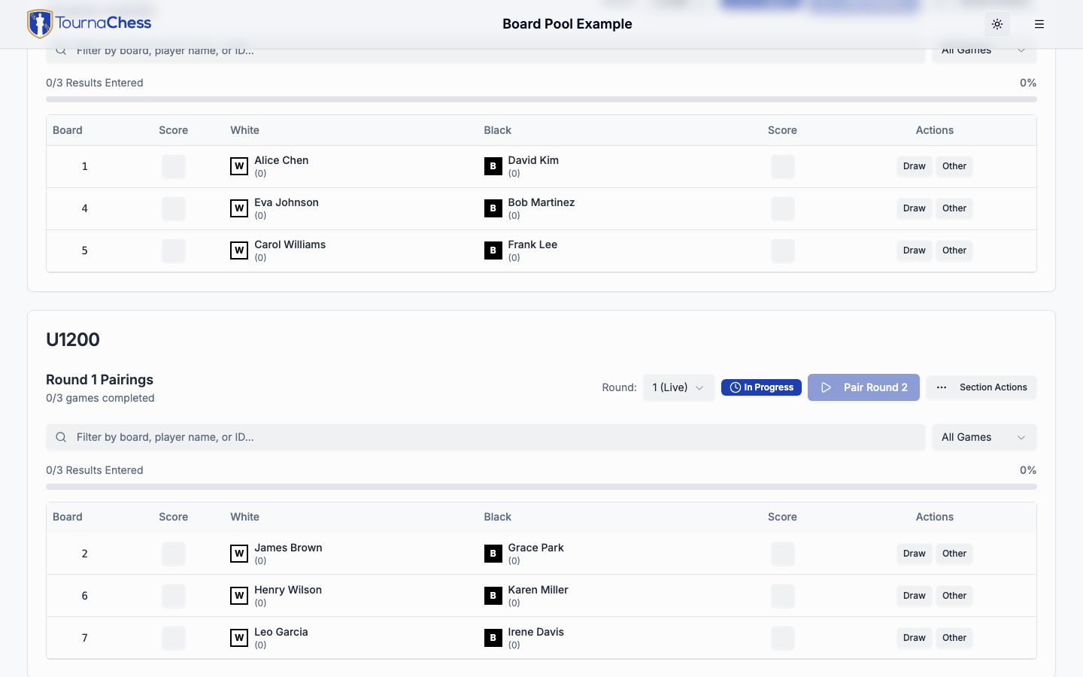Click the white piece icon beside Alice Chen
The image size is (1083, 677).
point(239,166)
